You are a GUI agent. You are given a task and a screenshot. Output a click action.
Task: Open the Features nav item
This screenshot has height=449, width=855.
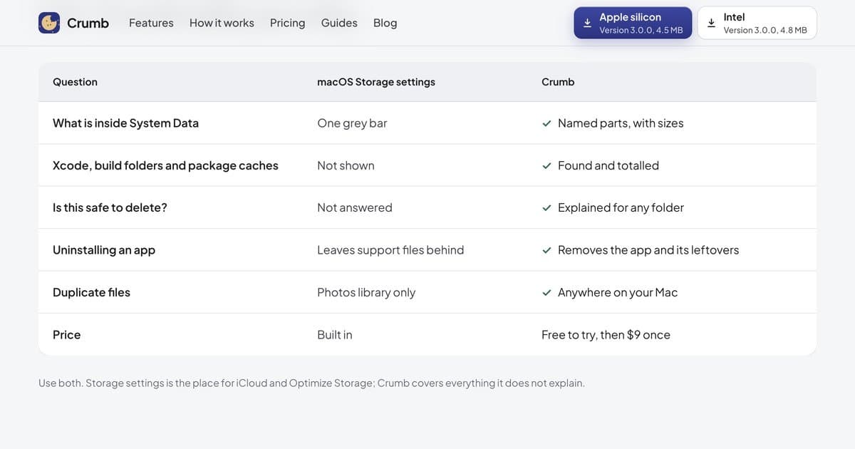151,23
